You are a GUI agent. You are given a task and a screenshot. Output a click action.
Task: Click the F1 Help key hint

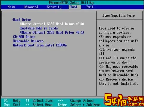coord(12,101)
